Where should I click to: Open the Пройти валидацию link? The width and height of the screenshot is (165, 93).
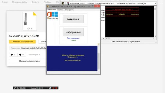pos(73,38)
